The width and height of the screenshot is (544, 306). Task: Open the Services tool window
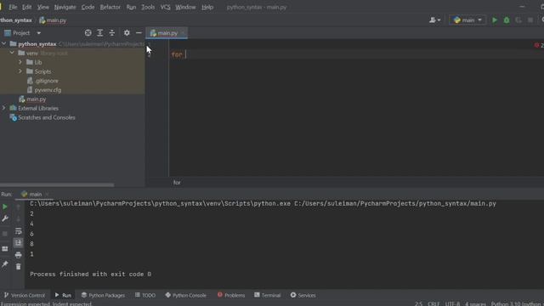tap(303, 295)
